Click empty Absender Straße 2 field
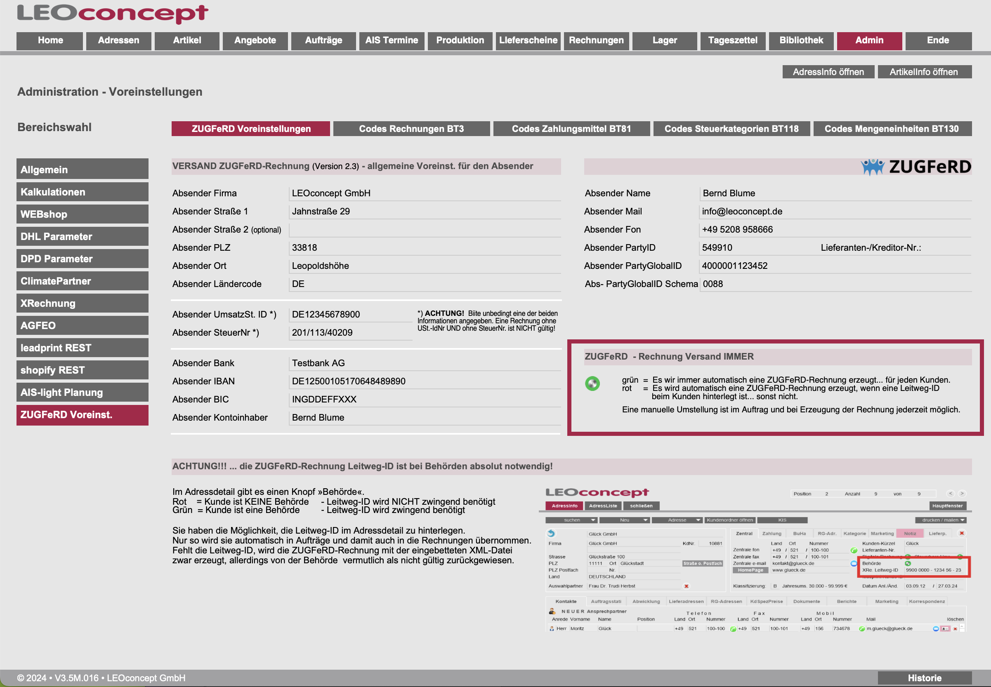Image resolution: width=991 pixels, height=687 pixels. [x=425, y=229]
